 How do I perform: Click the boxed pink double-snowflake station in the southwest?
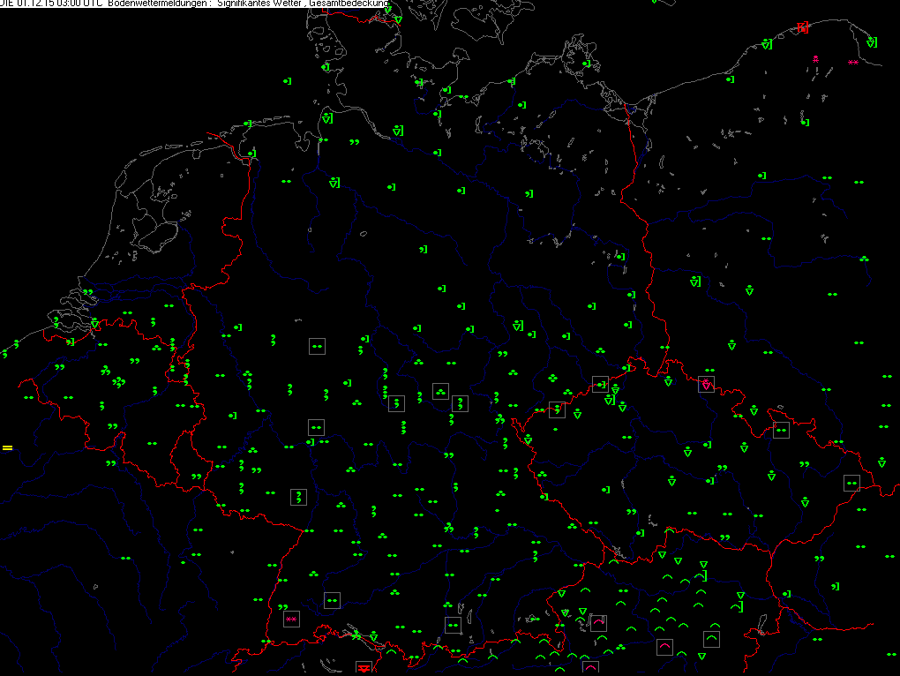[291, 619]
